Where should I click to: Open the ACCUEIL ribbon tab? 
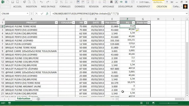[x=17, y=6]
